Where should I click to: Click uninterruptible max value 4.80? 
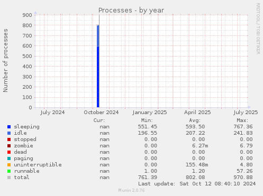(x=246, y=165)
